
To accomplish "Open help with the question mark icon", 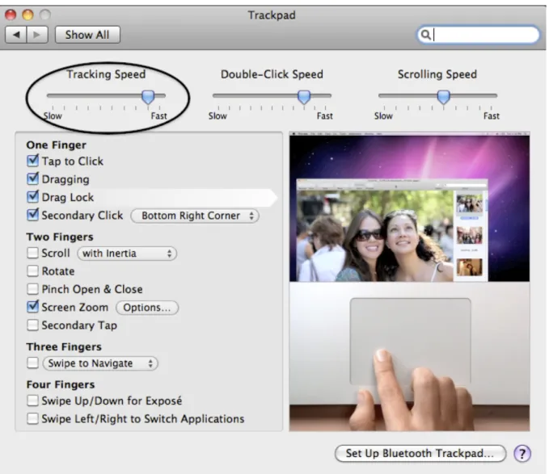I will click(522, 454).
